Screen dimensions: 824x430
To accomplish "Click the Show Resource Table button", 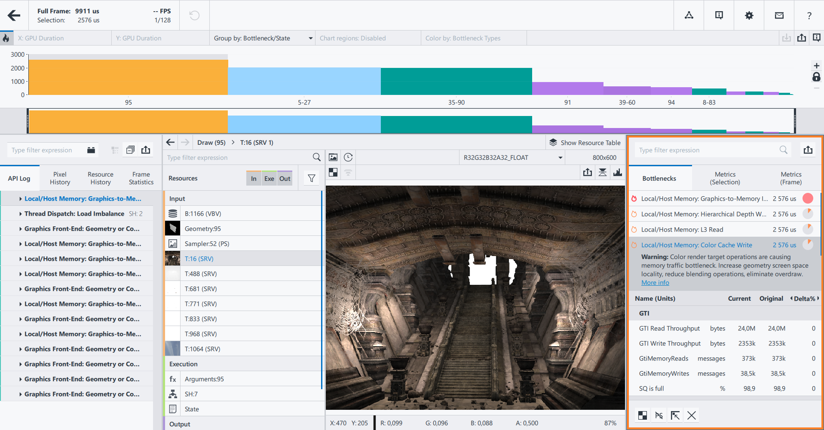I will point(585,143).
